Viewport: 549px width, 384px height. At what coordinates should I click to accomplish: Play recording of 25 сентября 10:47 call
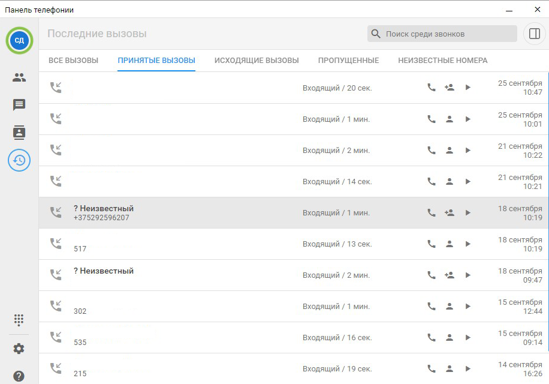click(468, 88)
